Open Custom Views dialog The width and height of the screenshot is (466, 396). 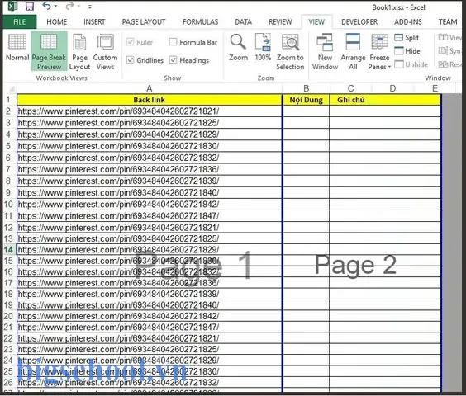105,52
